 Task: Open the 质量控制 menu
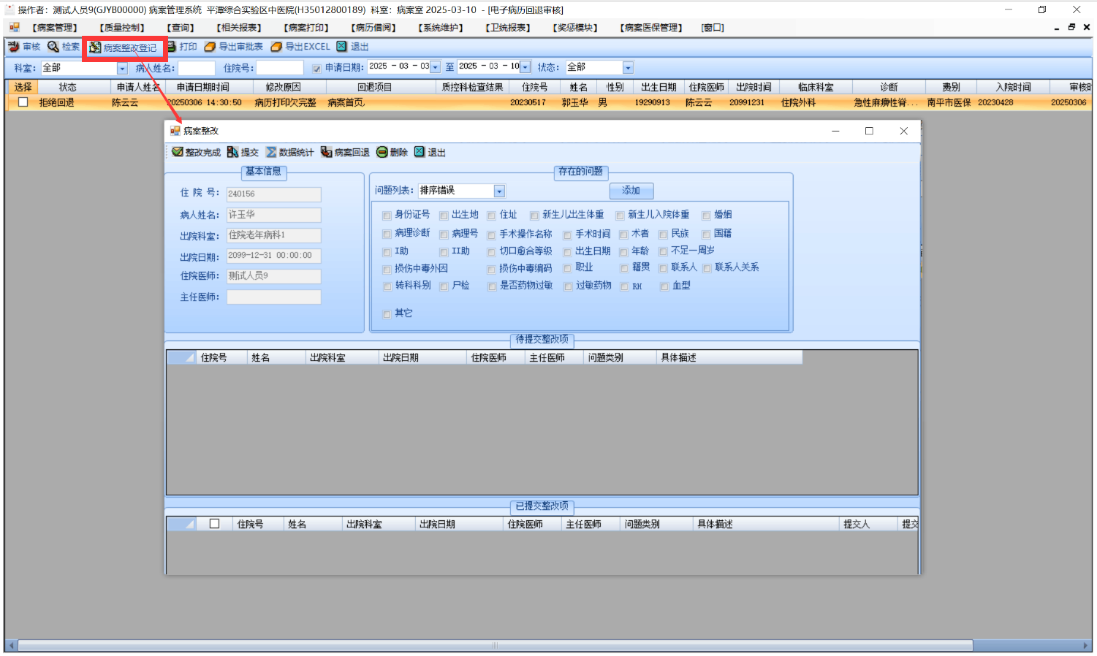pyautogui.click(x=122, y=28)
